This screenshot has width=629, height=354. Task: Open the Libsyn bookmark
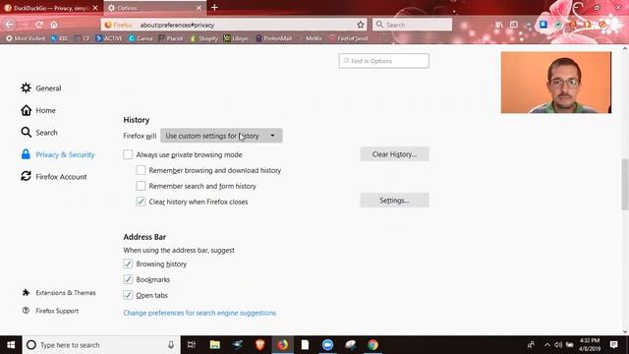pyautogui.click(x=236, y=38)
